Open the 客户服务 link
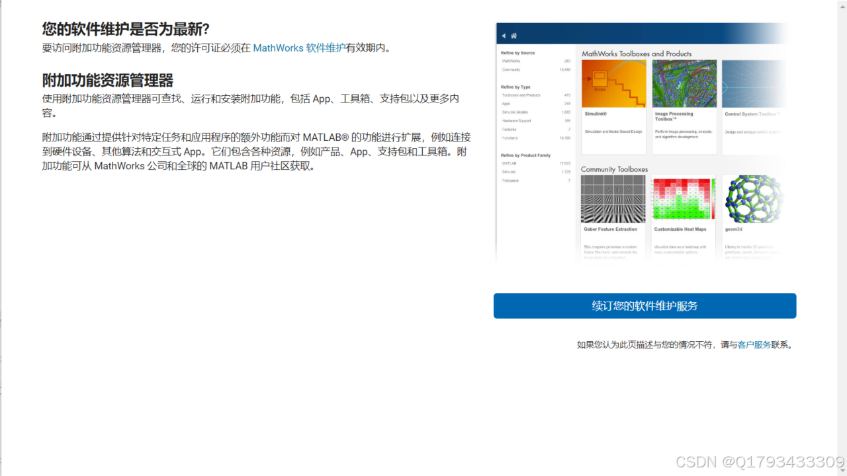 click(754, 344)
